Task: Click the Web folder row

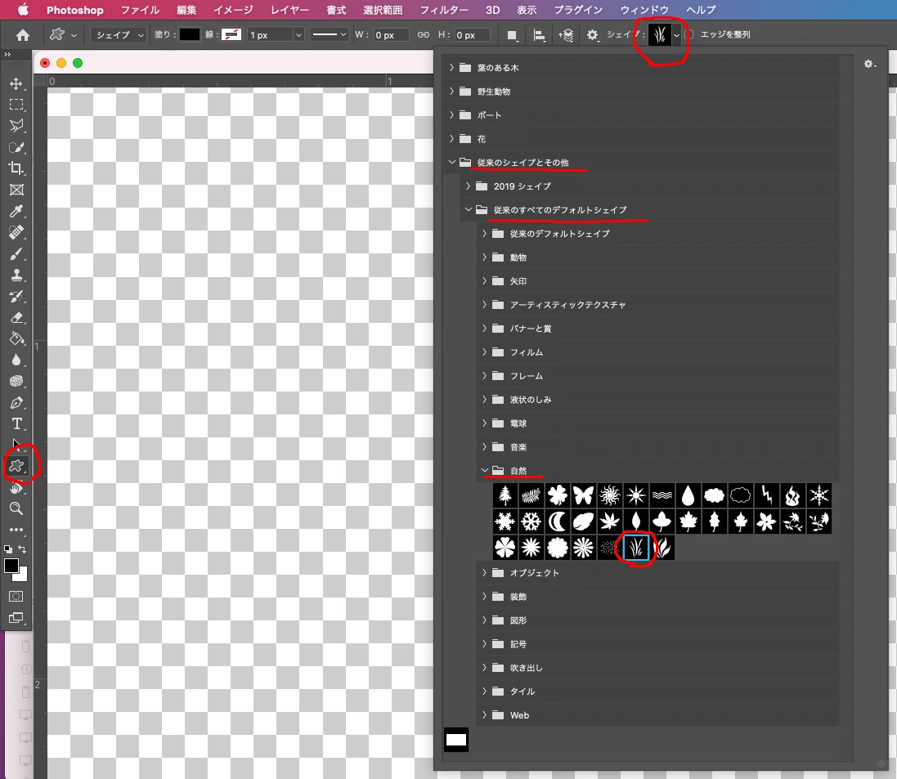Action: (658, 715)
